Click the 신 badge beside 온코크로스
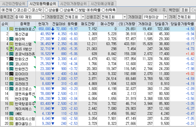 [11, 89]
